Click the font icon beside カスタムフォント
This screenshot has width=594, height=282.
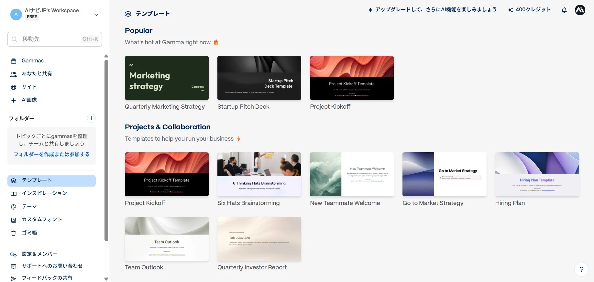(14, 220)
